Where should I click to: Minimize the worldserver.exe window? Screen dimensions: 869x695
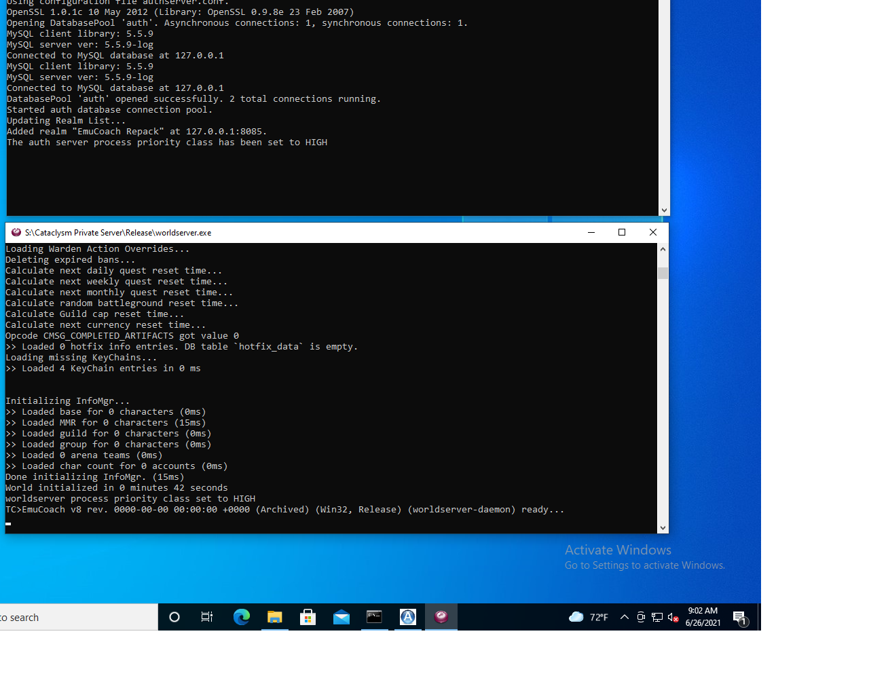[591, 232]
